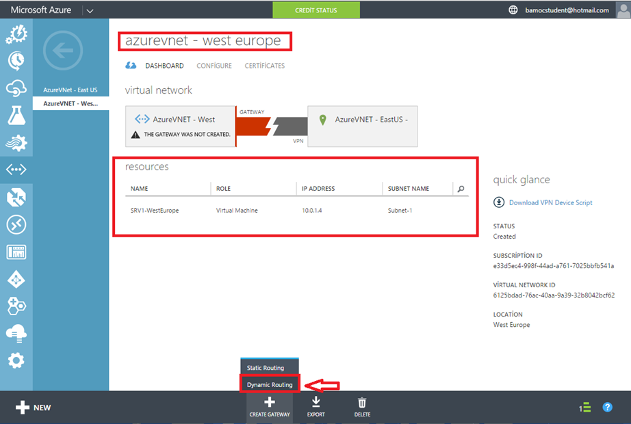Viewport: 631px width, 424px height.
Task: Click the Created status value
Action: tap(504, 236)
